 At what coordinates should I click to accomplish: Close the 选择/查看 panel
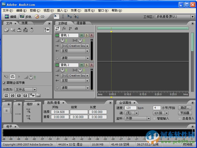[63, 103]
